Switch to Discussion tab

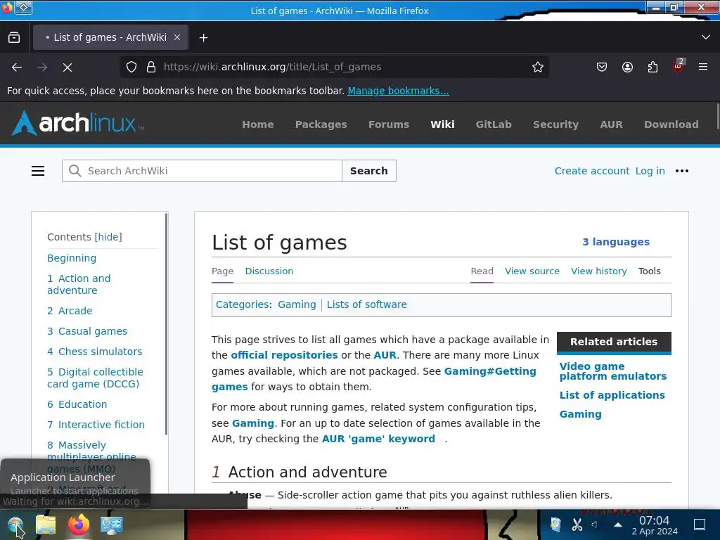(269, 271)
